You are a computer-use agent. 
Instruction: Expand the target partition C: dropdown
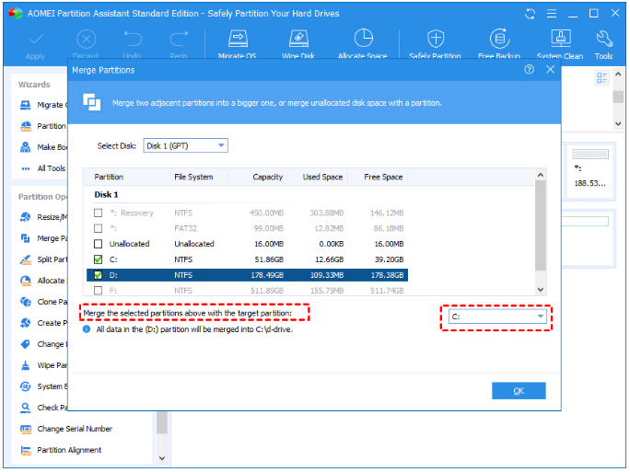tap(497, 317)
